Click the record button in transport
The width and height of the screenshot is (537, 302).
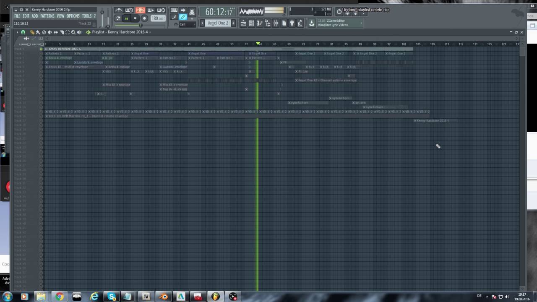click(x=144, y=18)
